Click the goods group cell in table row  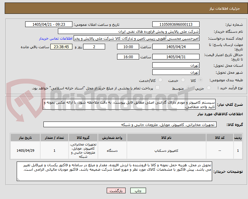point(83,151)
